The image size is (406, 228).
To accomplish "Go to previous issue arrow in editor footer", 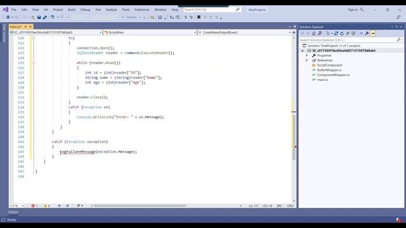I will coord(60,206).
